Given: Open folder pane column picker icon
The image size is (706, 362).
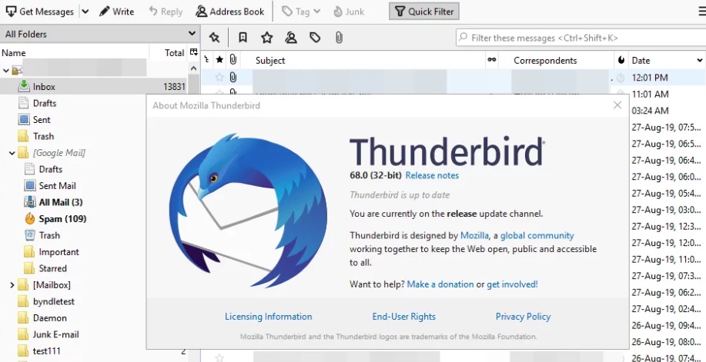Looking at the screenshot, I should (x=193, y=52).
